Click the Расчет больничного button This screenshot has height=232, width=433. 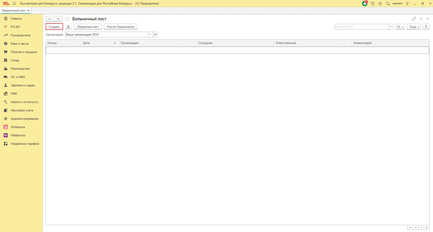pyautogui.click(x=121, y=27)
